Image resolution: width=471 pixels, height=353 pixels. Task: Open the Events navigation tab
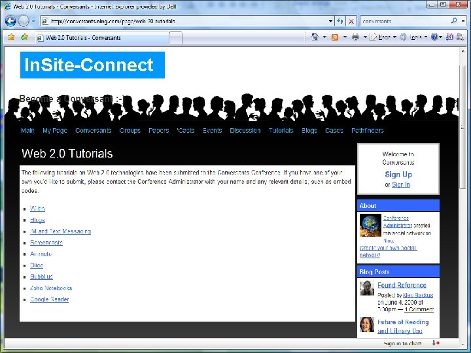point(212,131)
